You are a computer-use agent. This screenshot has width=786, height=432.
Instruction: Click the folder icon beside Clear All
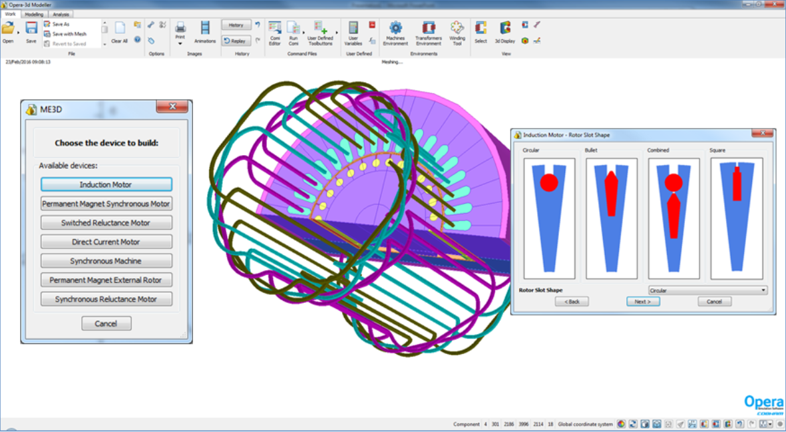click(x=137, y=25)
